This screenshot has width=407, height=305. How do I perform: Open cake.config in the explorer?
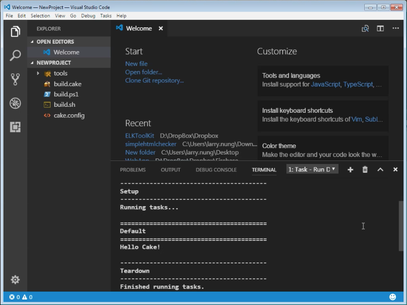coord(69,115)
